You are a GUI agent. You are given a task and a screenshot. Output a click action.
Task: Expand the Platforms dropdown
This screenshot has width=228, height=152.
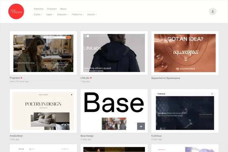point(78,15)
